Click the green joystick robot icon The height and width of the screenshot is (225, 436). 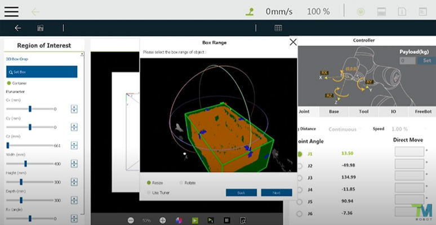click(x=250, y=12)
